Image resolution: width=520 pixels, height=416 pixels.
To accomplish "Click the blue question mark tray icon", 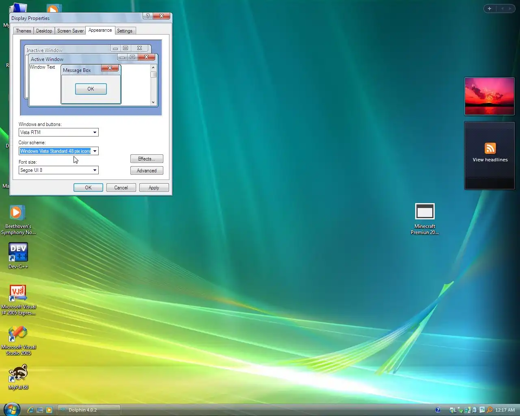I will [x=438, y=410].
